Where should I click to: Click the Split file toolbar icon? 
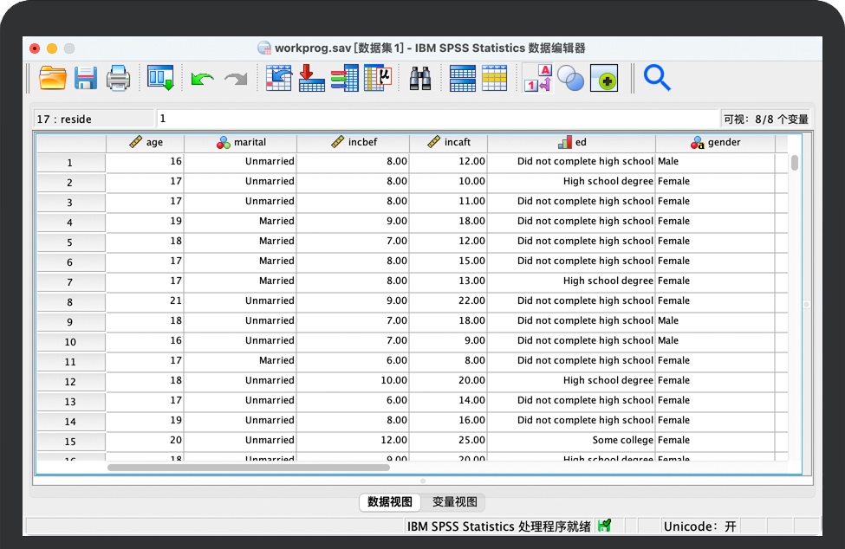click(x=463, y=79)
